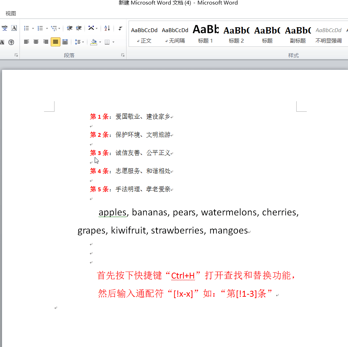Open the sort text icon
Viewport: 348px width, 347px height.
point(107,28)
